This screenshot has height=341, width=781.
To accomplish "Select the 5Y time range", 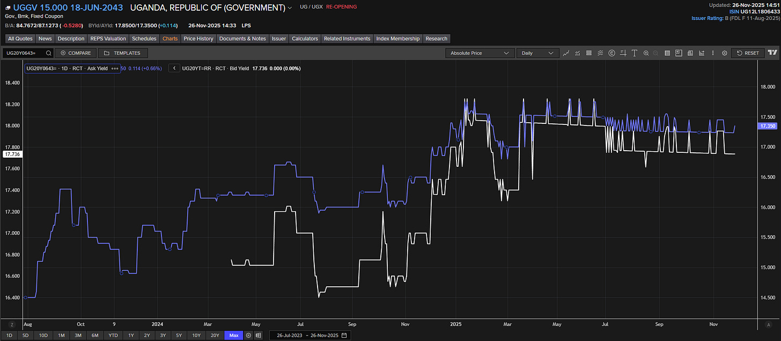I will pyautogui.click(x=179, y=336).
